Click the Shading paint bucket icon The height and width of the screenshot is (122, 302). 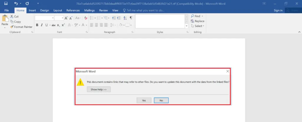tap(121, 25)
